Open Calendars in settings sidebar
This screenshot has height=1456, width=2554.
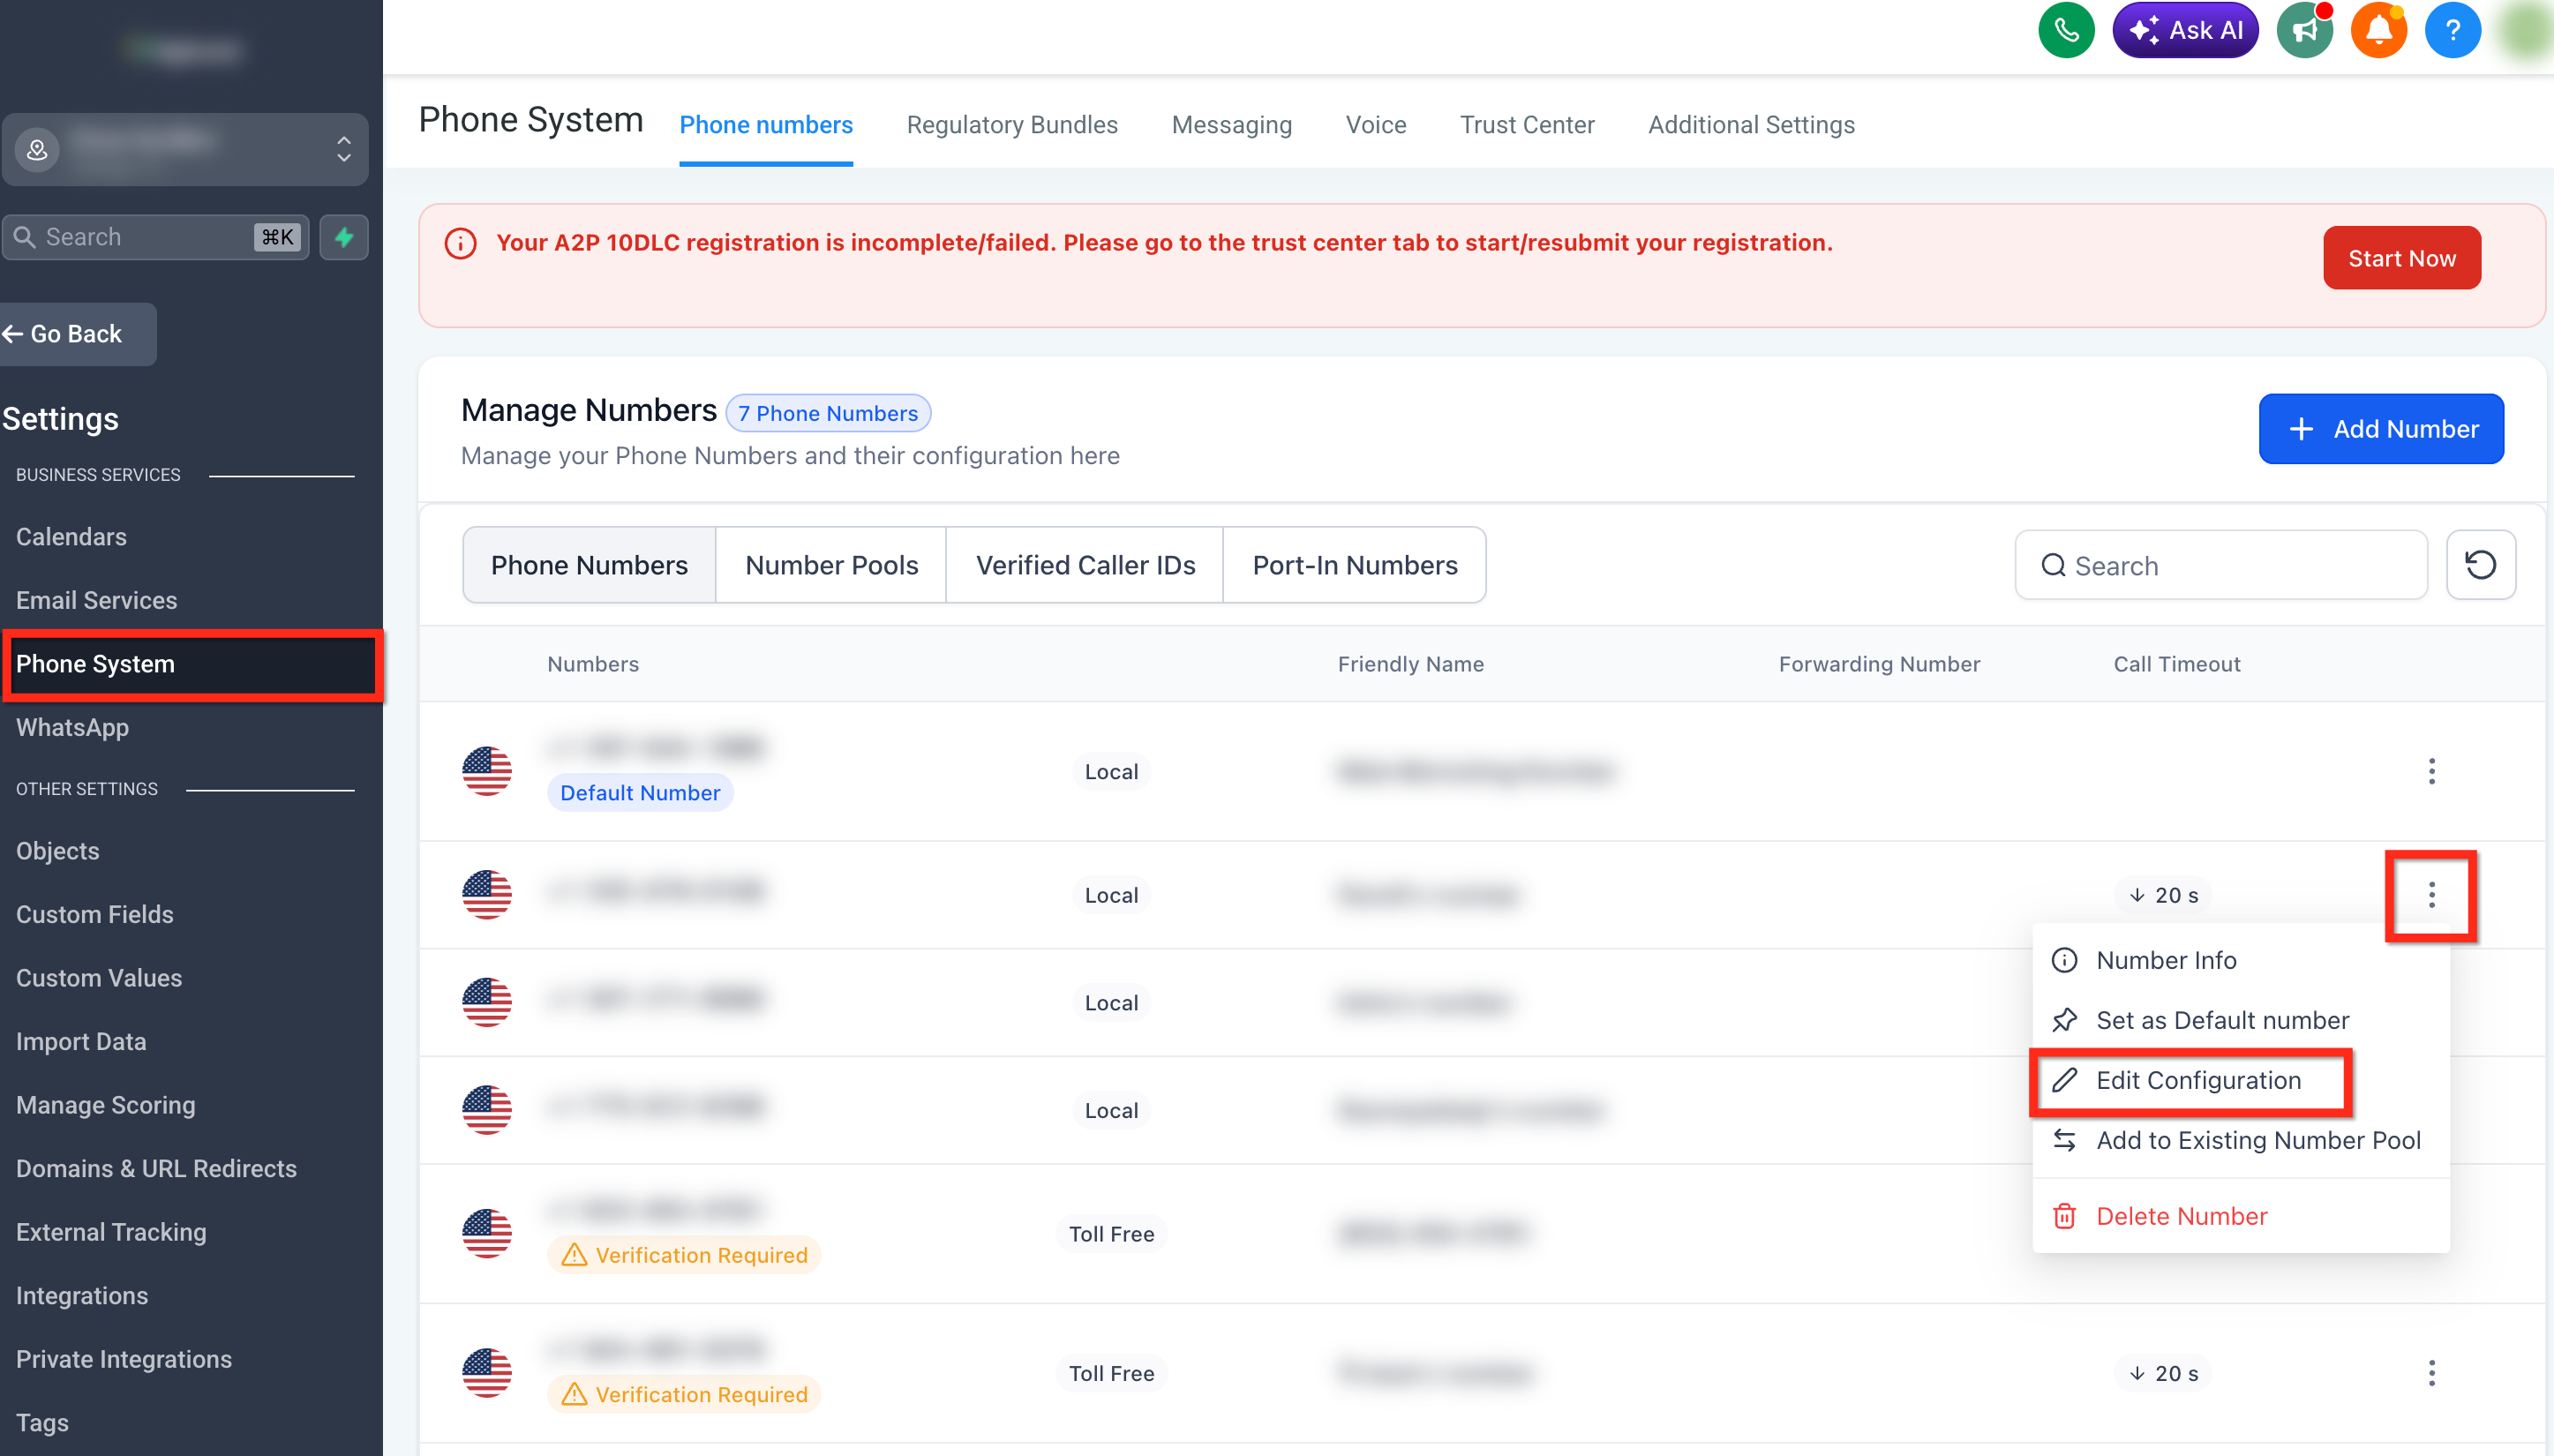tap(71, 537)
